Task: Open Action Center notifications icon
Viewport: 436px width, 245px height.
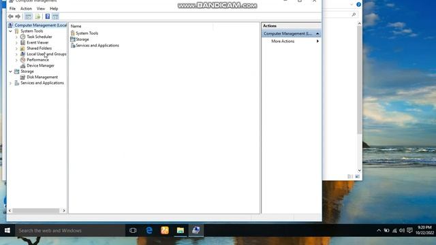Action: (x=410, y=231)
